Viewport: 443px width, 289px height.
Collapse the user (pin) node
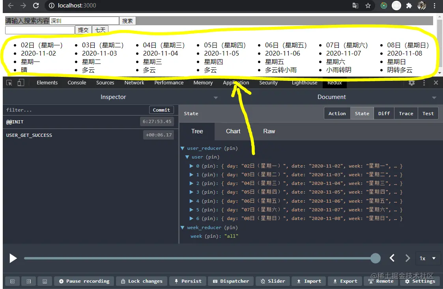tap(187, 157)
